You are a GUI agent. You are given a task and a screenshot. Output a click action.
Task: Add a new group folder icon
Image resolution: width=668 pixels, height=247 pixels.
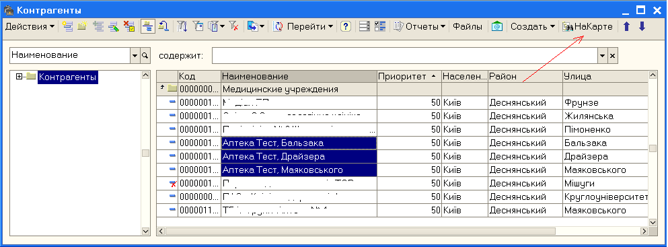click(x=82, y=26)
